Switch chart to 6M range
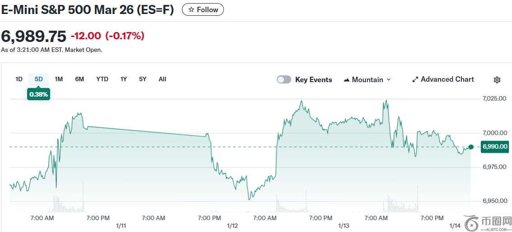The width and height of the screenshot is (512, 232). point(79,79)
